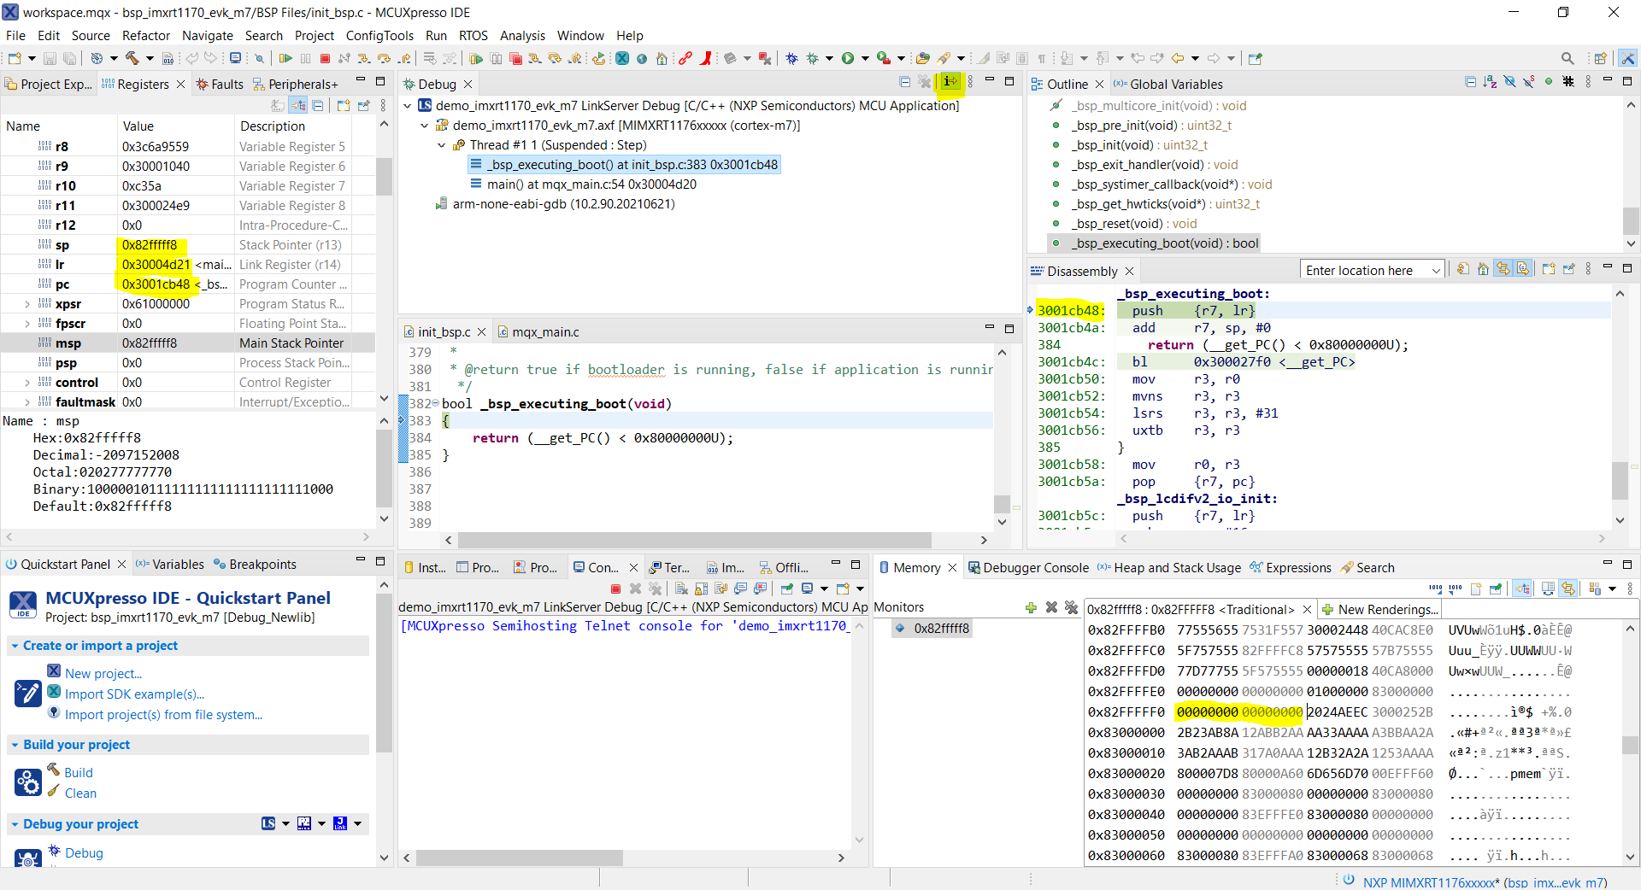Click the Clean button in Quickstart Panel
This screenshot has height=890, width=1641.
[x=79, y=793]
